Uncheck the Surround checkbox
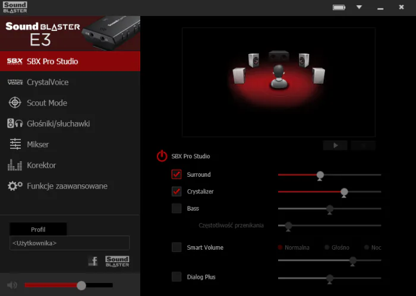416x296 pixels. pyautogui.click(x=177, y=174)
